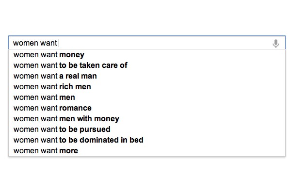Image resolution: width=291 pixels, height=194 pixels.
Task: Click the bold 'a real man' completion text
Action: point(78,76)
